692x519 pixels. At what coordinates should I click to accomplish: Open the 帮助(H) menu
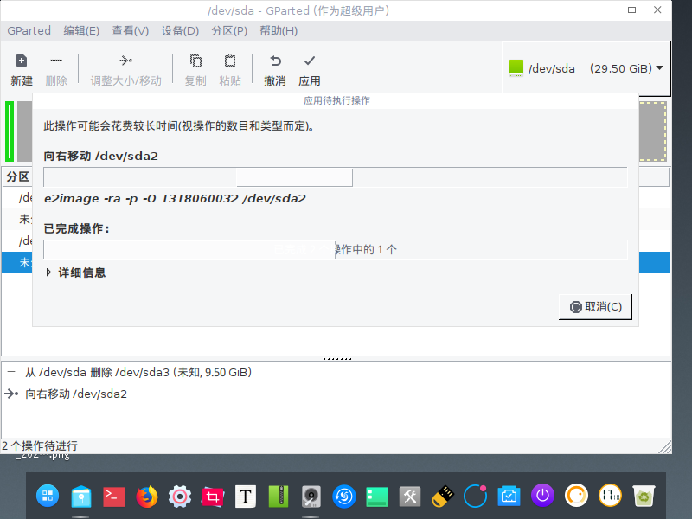click(x=279, y=31)
